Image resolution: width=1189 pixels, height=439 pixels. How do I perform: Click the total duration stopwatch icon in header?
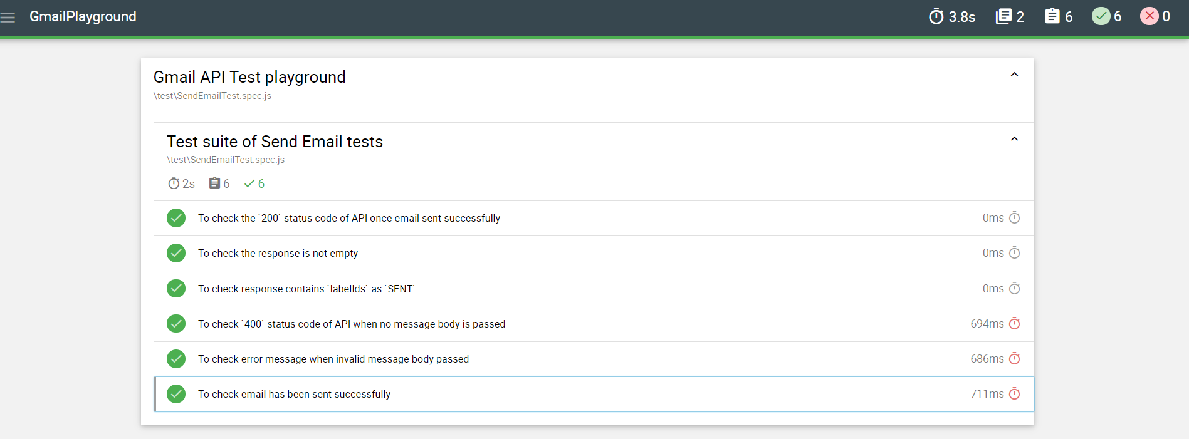click(x=936, y=16)
